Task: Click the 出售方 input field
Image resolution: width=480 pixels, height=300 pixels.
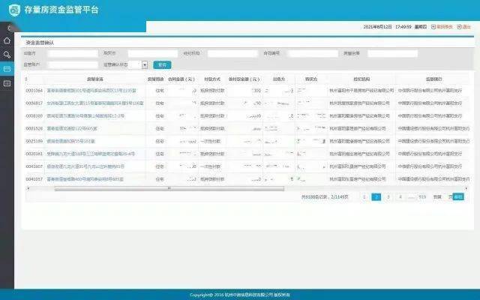Action: pos(73,54)
